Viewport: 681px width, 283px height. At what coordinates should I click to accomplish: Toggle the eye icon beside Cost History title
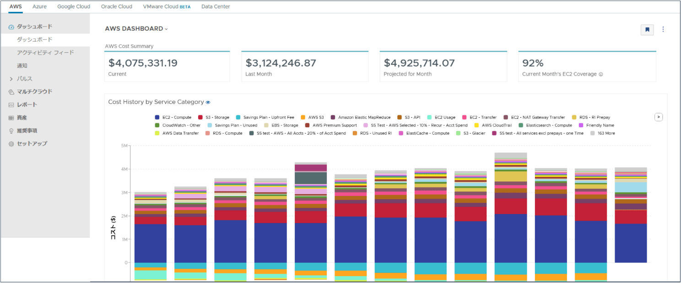[x=208, y=103]
